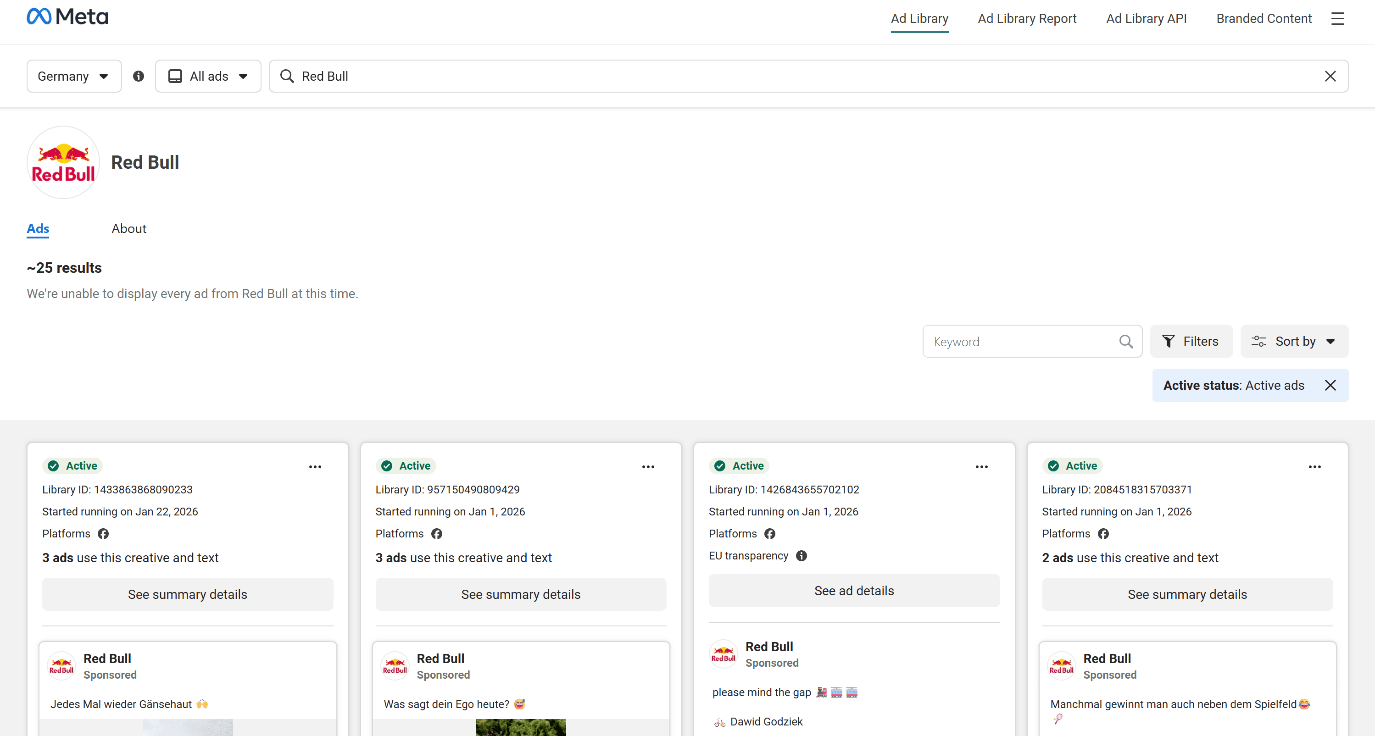The height and width of the screenshot is (736, 1375).
Task: Click the keyword search magnifier icon
Action: tap(1126, 341)
